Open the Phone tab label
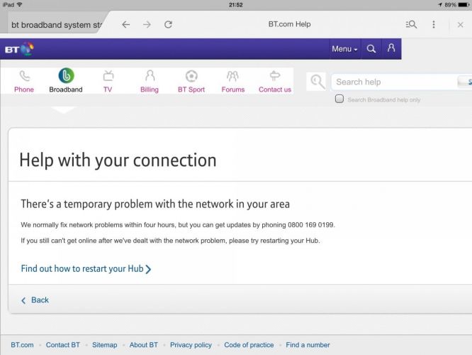The width and height of the screenshot is (472, 355). 24,89
